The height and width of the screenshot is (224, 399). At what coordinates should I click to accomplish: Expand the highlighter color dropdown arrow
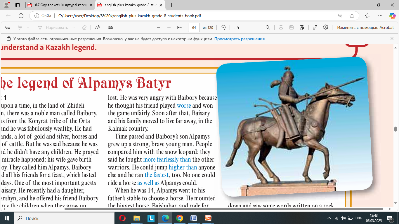coord(28,27)
